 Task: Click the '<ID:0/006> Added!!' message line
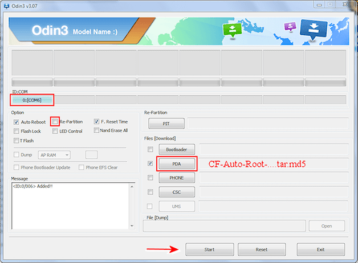click(x=32, y=186)
